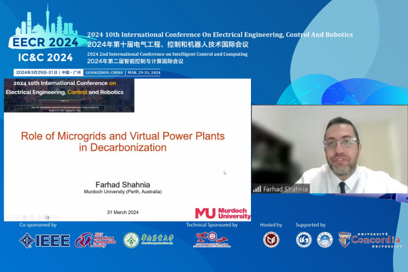The height and width of the screenshot is (272, 408).
Task: Click the Farhad Shahnia name label on video
Action: click(285, 189)
